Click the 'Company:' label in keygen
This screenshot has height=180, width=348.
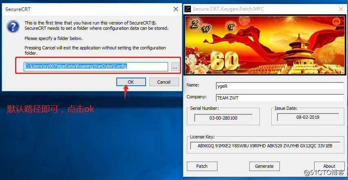click(197, 97)
